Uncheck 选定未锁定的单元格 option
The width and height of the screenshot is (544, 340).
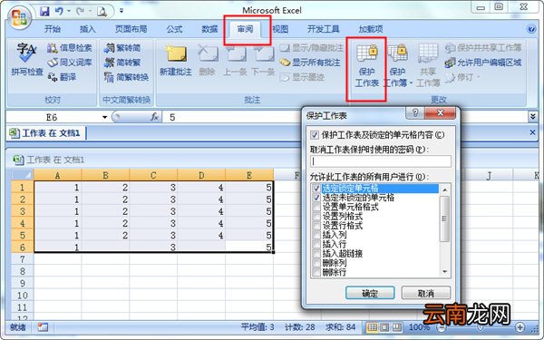[316, 198]
